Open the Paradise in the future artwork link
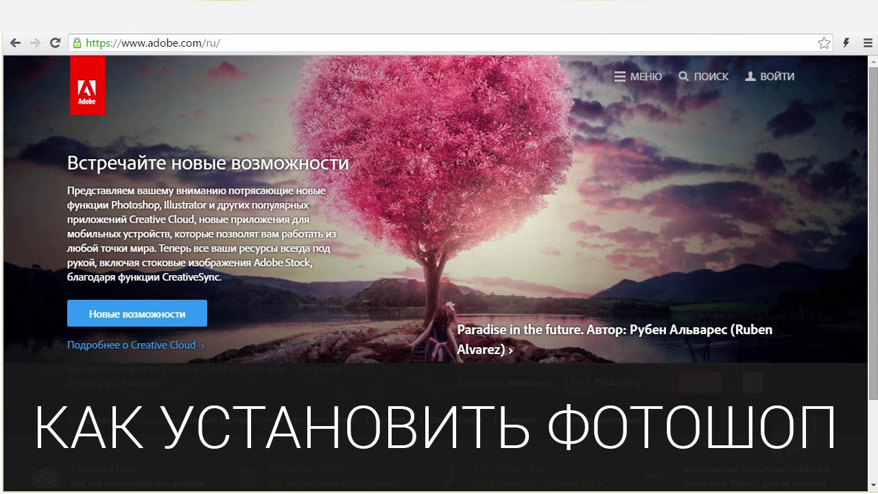Screen dimensions: 878x494 615,340
